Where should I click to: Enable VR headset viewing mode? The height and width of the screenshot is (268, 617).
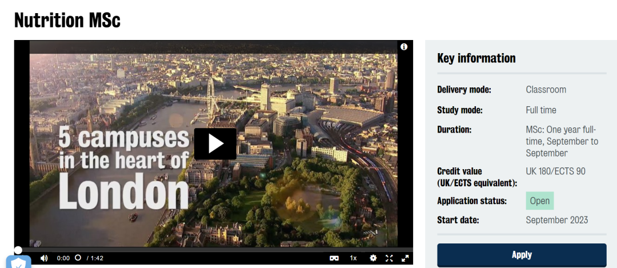point(334,258)
